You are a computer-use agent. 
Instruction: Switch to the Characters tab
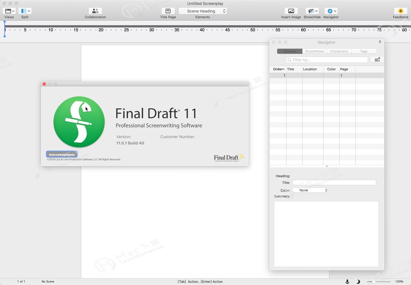[339, 51]
